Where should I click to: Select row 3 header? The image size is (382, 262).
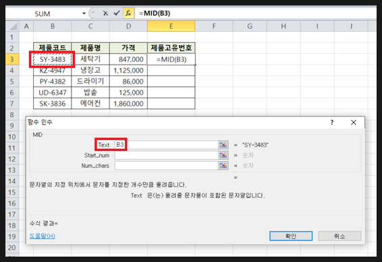(12, 59)
